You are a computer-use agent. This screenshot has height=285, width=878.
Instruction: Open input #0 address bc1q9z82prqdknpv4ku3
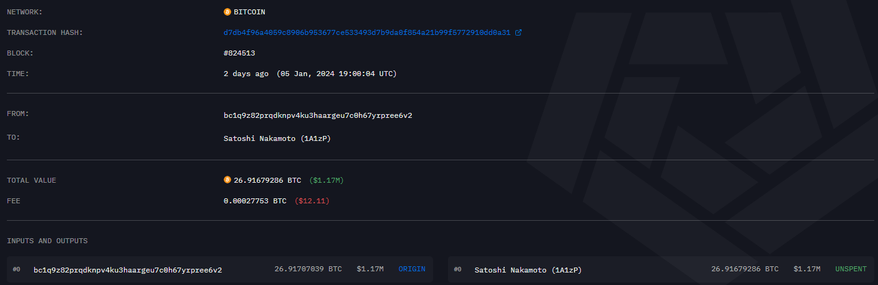click(128, 270)
